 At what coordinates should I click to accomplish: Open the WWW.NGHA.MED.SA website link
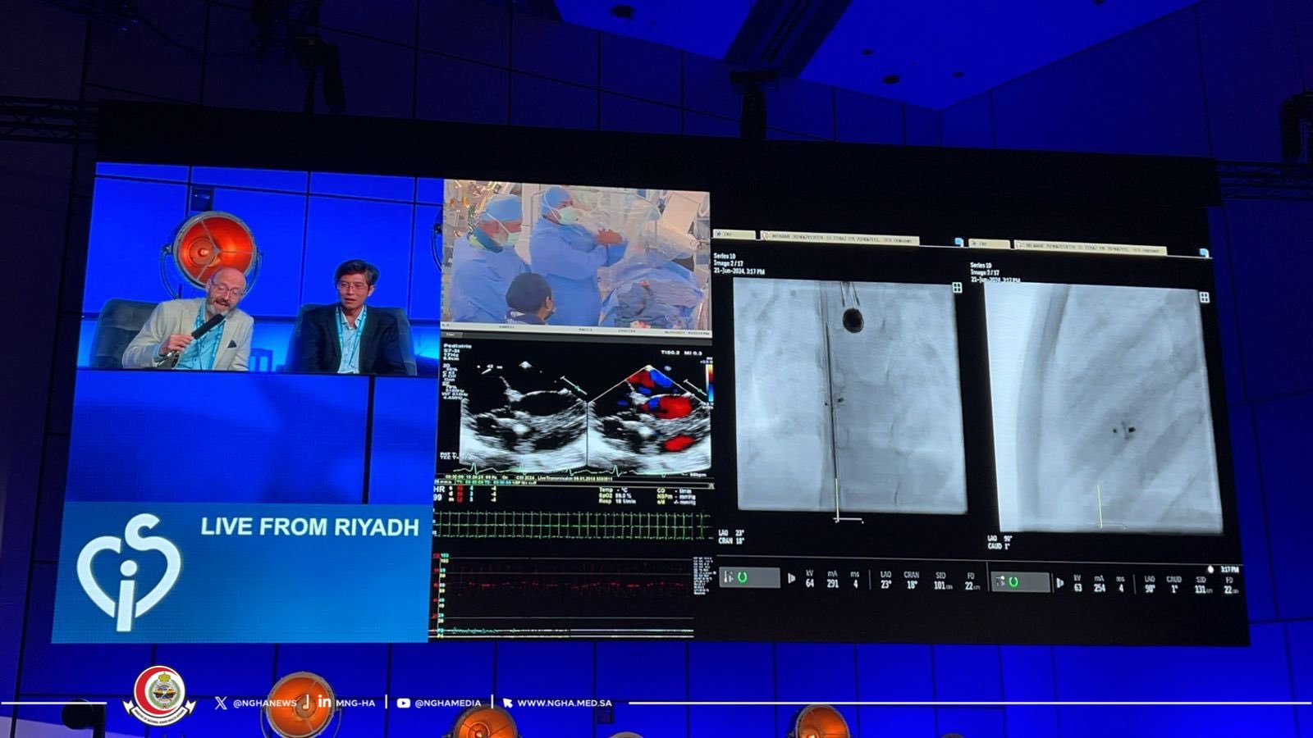click(564, 703)
